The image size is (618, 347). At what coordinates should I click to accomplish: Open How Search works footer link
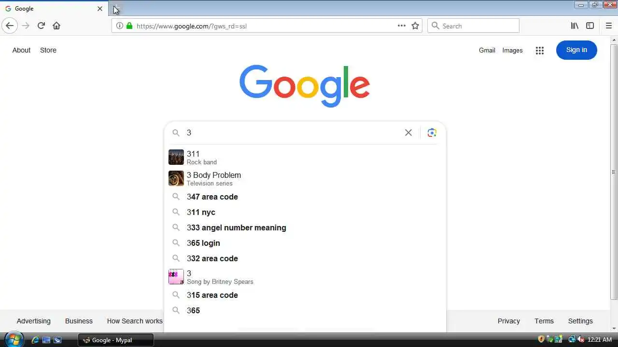(x=135, y=321)
